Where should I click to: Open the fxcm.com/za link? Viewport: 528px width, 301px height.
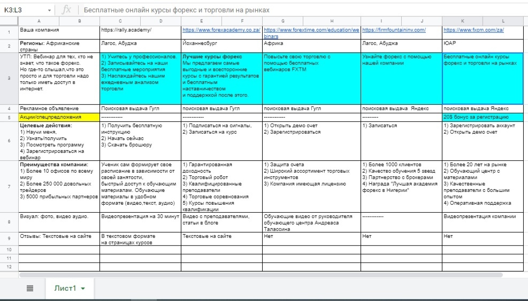(473, 29)
